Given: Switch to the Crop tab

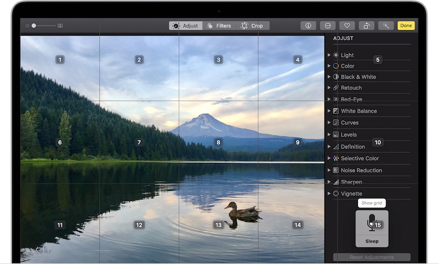Looking at the screenshot, I should (x=252, y=25).
